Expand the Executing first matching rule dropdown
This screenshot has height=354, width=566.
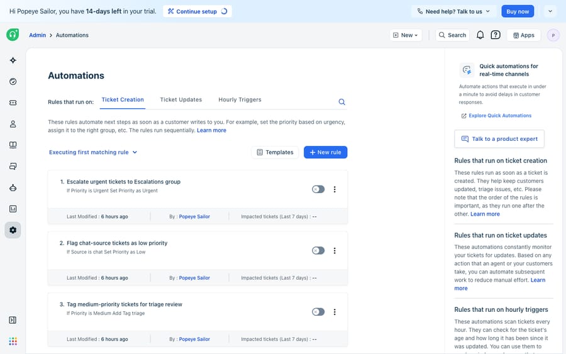click(93, 152)
